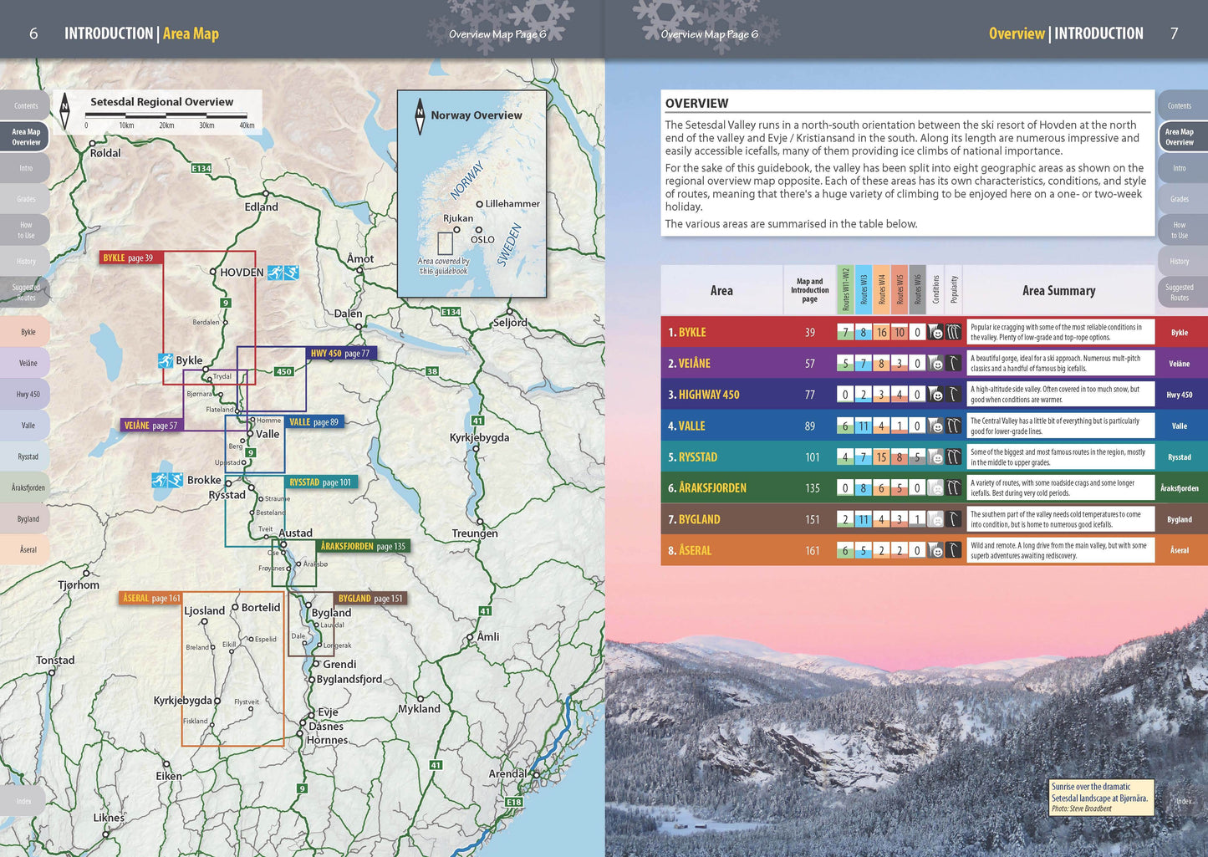Go to Suggested Routes tab on right edge
Image resolution: width=1208 pixels, height=857 pixels.
coord(1180,293)
